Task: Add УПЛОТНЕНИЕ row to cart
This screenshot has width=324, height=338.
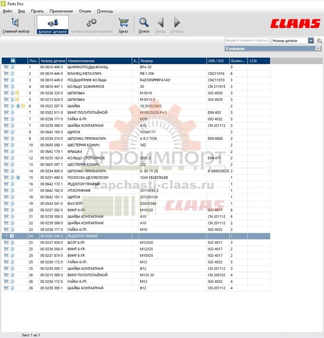Action: pyautogui.click(x=6, y=191)
